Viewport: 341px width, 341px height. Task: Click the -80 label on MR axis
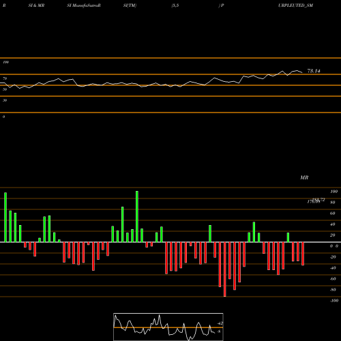pyautogui.click(x=333, y=290)
